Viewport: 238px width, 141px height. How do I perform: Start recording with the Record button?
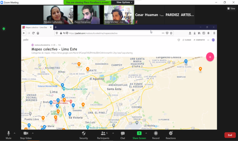point(156,134)
